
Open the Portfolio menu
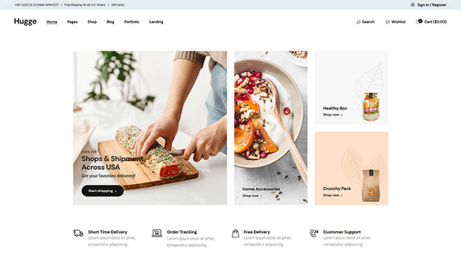click(x=131, y=22)
